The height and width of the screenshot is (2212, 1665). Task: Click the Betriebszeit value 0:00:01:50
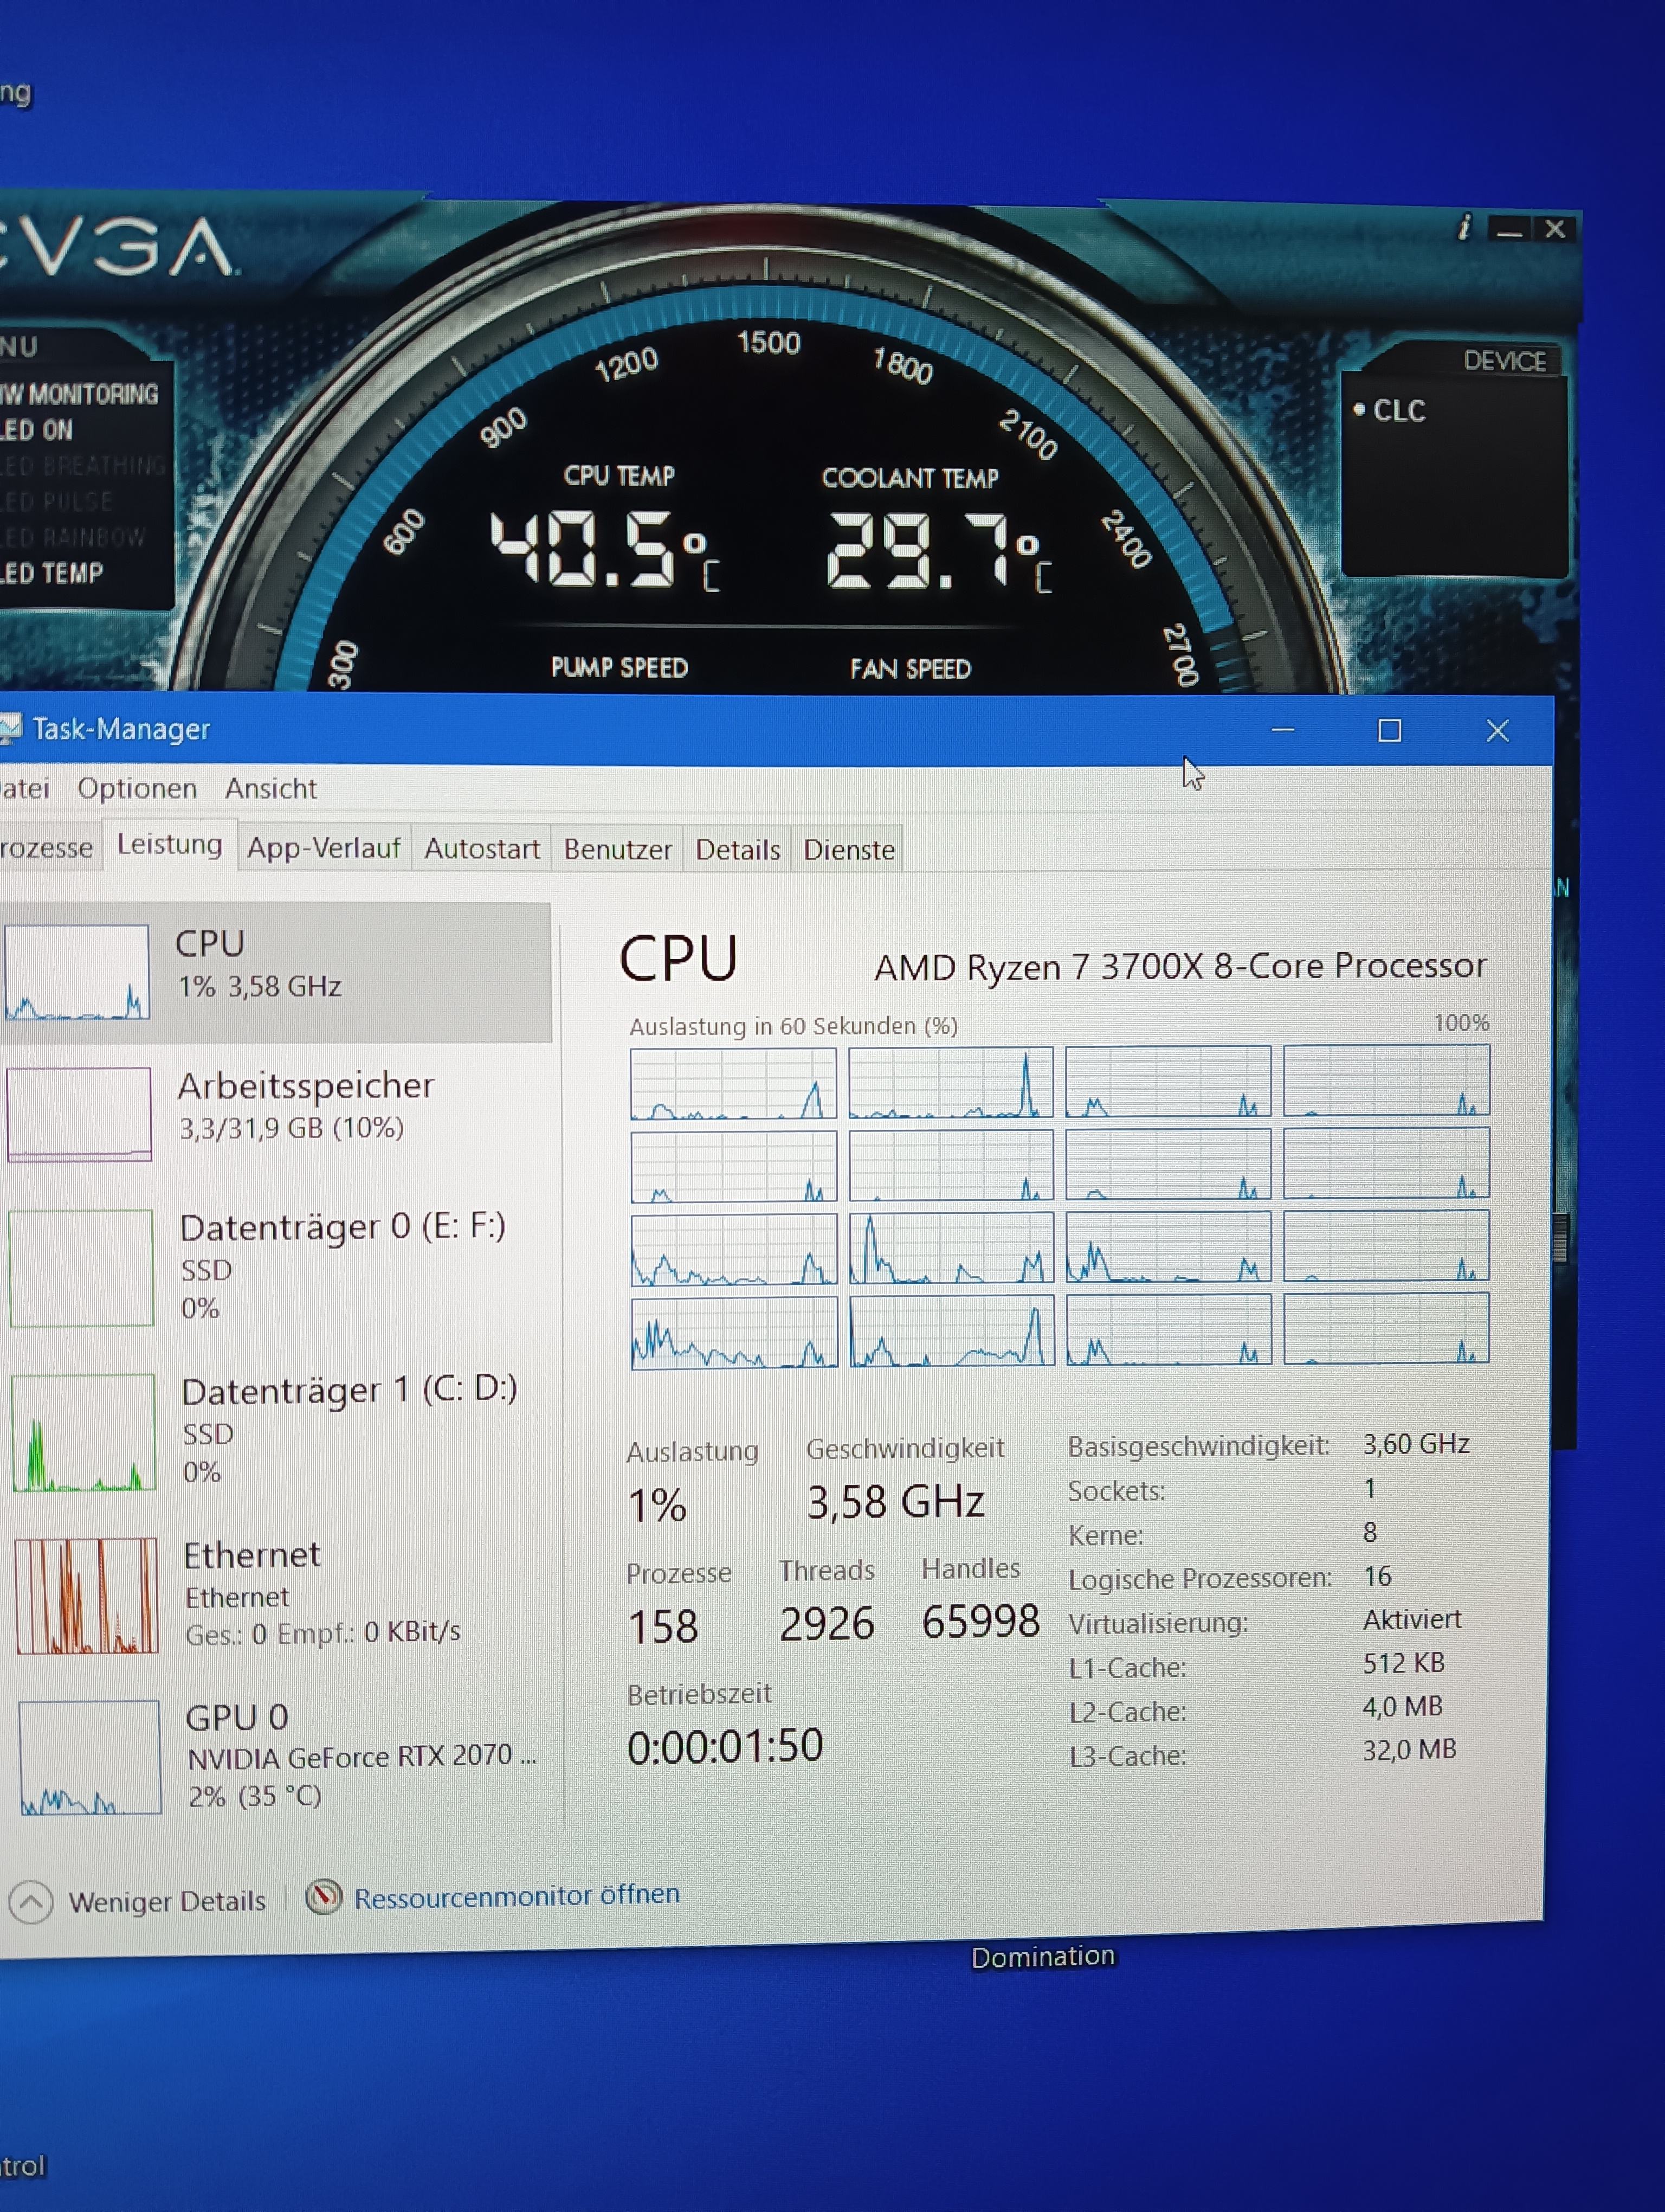pyautogui.click(x=726, y=1747)
